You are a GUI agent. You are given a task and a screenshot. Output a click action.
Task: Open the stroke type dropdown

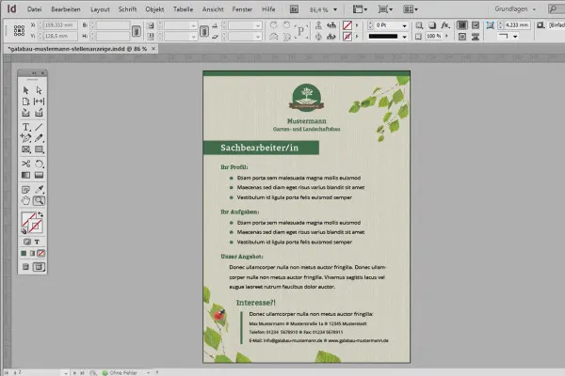404,37
